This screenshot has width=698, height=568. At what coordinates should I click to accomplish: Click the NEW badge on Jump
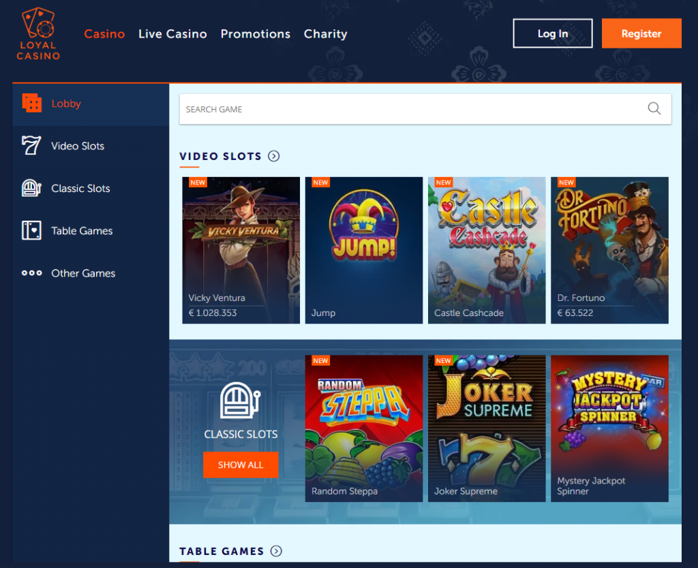(320, 183)
